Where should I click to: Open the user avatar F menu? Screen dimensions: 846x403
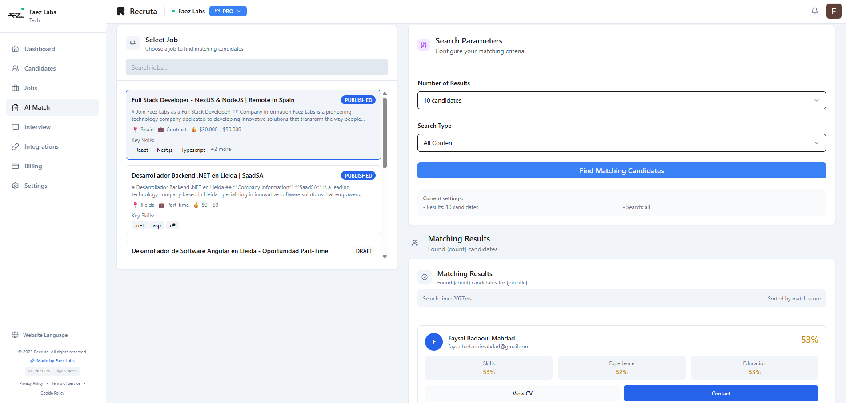pos(834,11)
